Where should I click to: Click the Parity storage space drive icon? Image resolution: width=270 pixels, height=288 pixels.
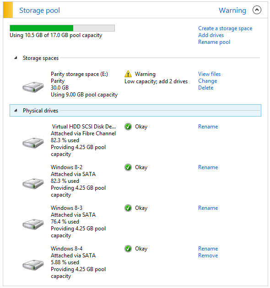click(33, 87)
